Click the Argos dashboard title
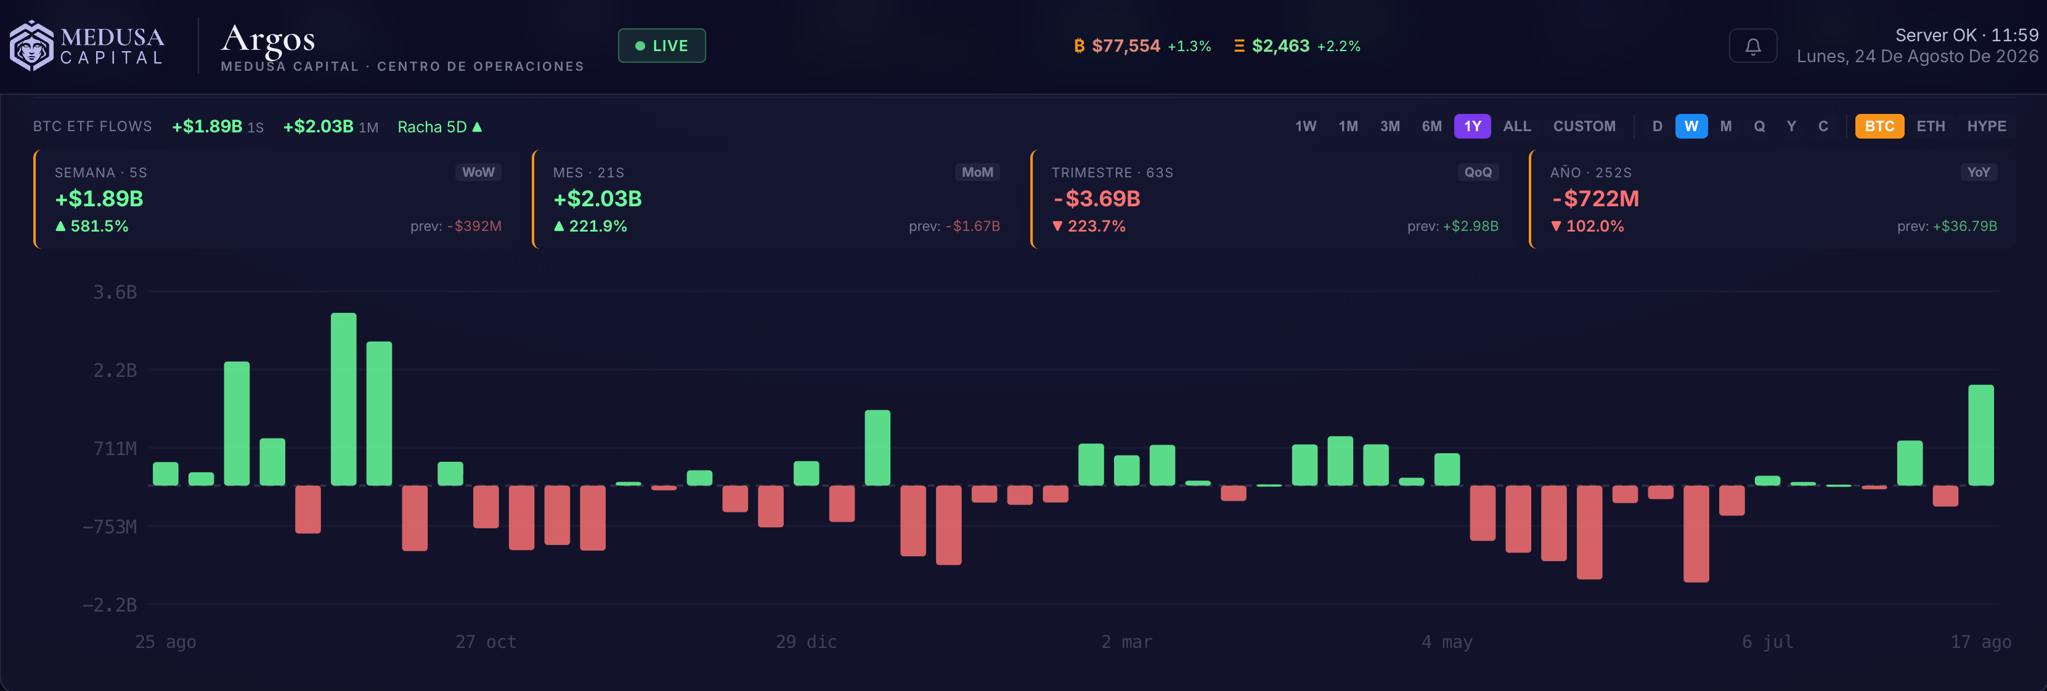 (268, 39)
